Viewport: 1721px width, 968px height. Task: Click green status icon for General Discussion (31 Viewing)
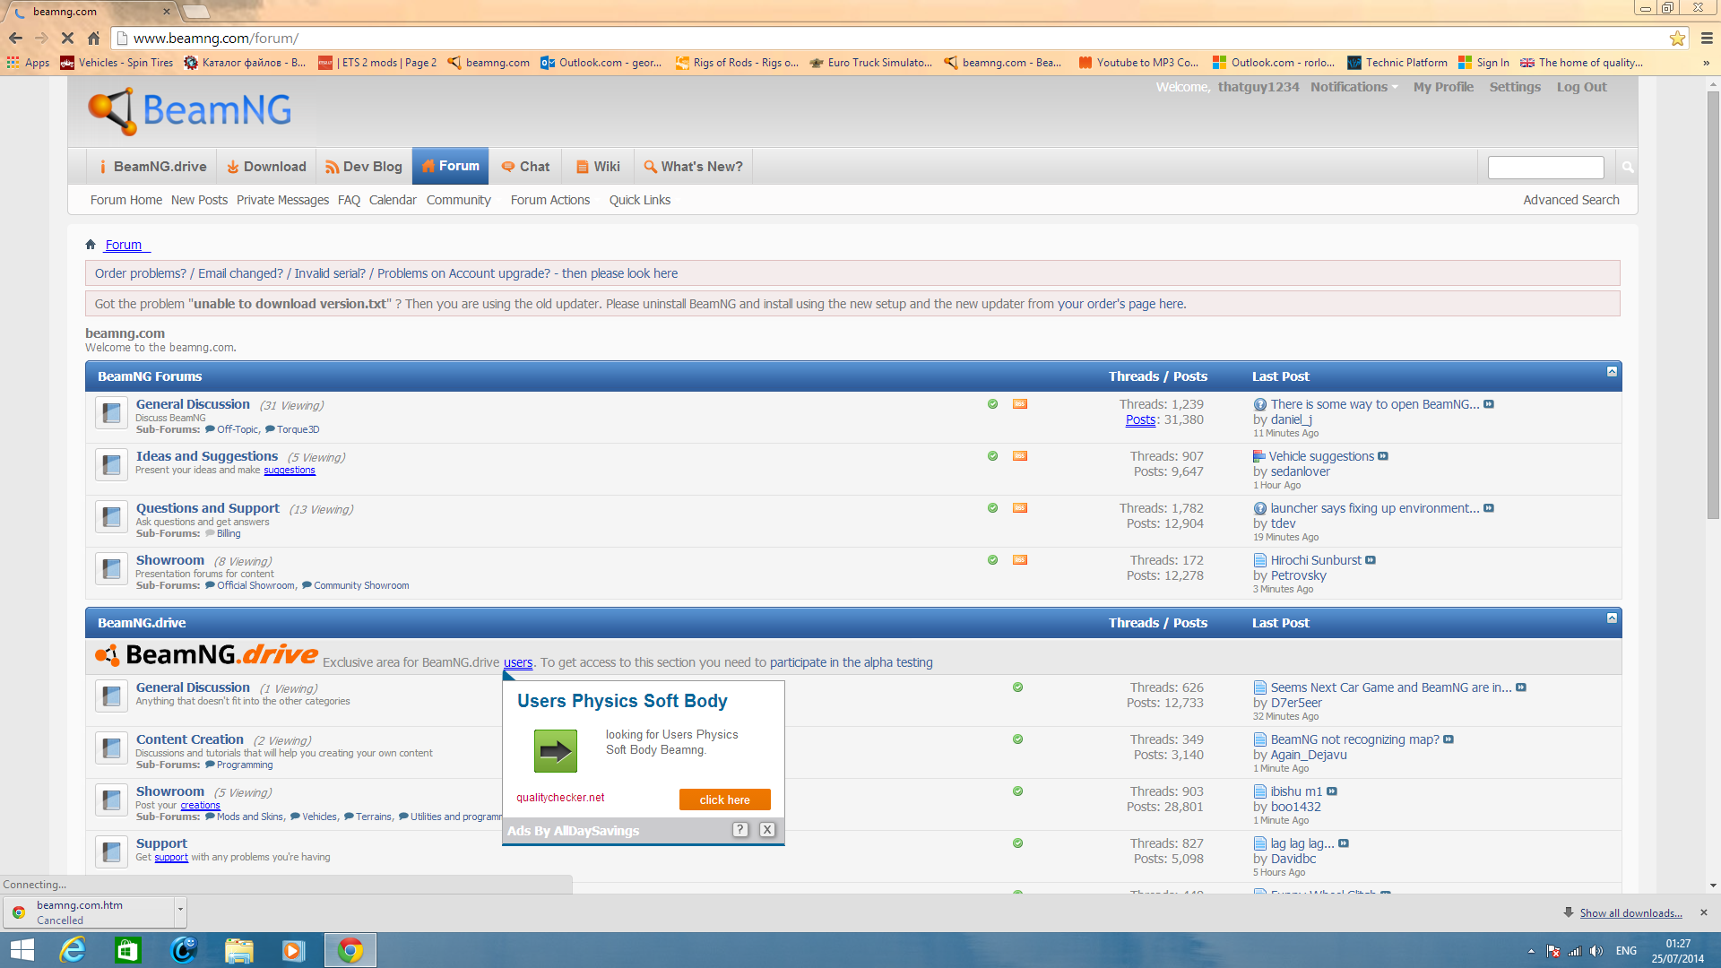click(x=992, y=404)
